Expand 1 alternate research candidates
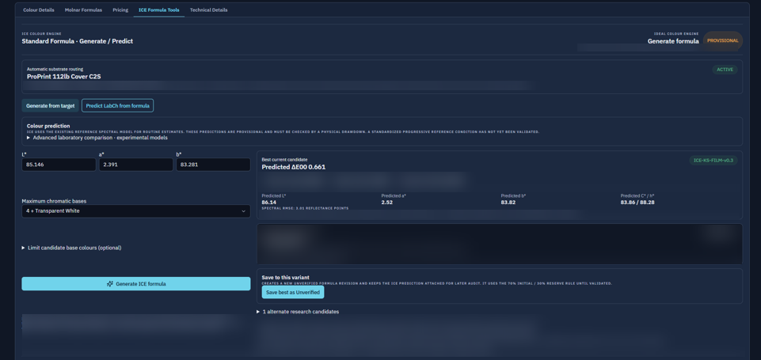Viewport: 761px width, 360px height. tap(298, 312)
